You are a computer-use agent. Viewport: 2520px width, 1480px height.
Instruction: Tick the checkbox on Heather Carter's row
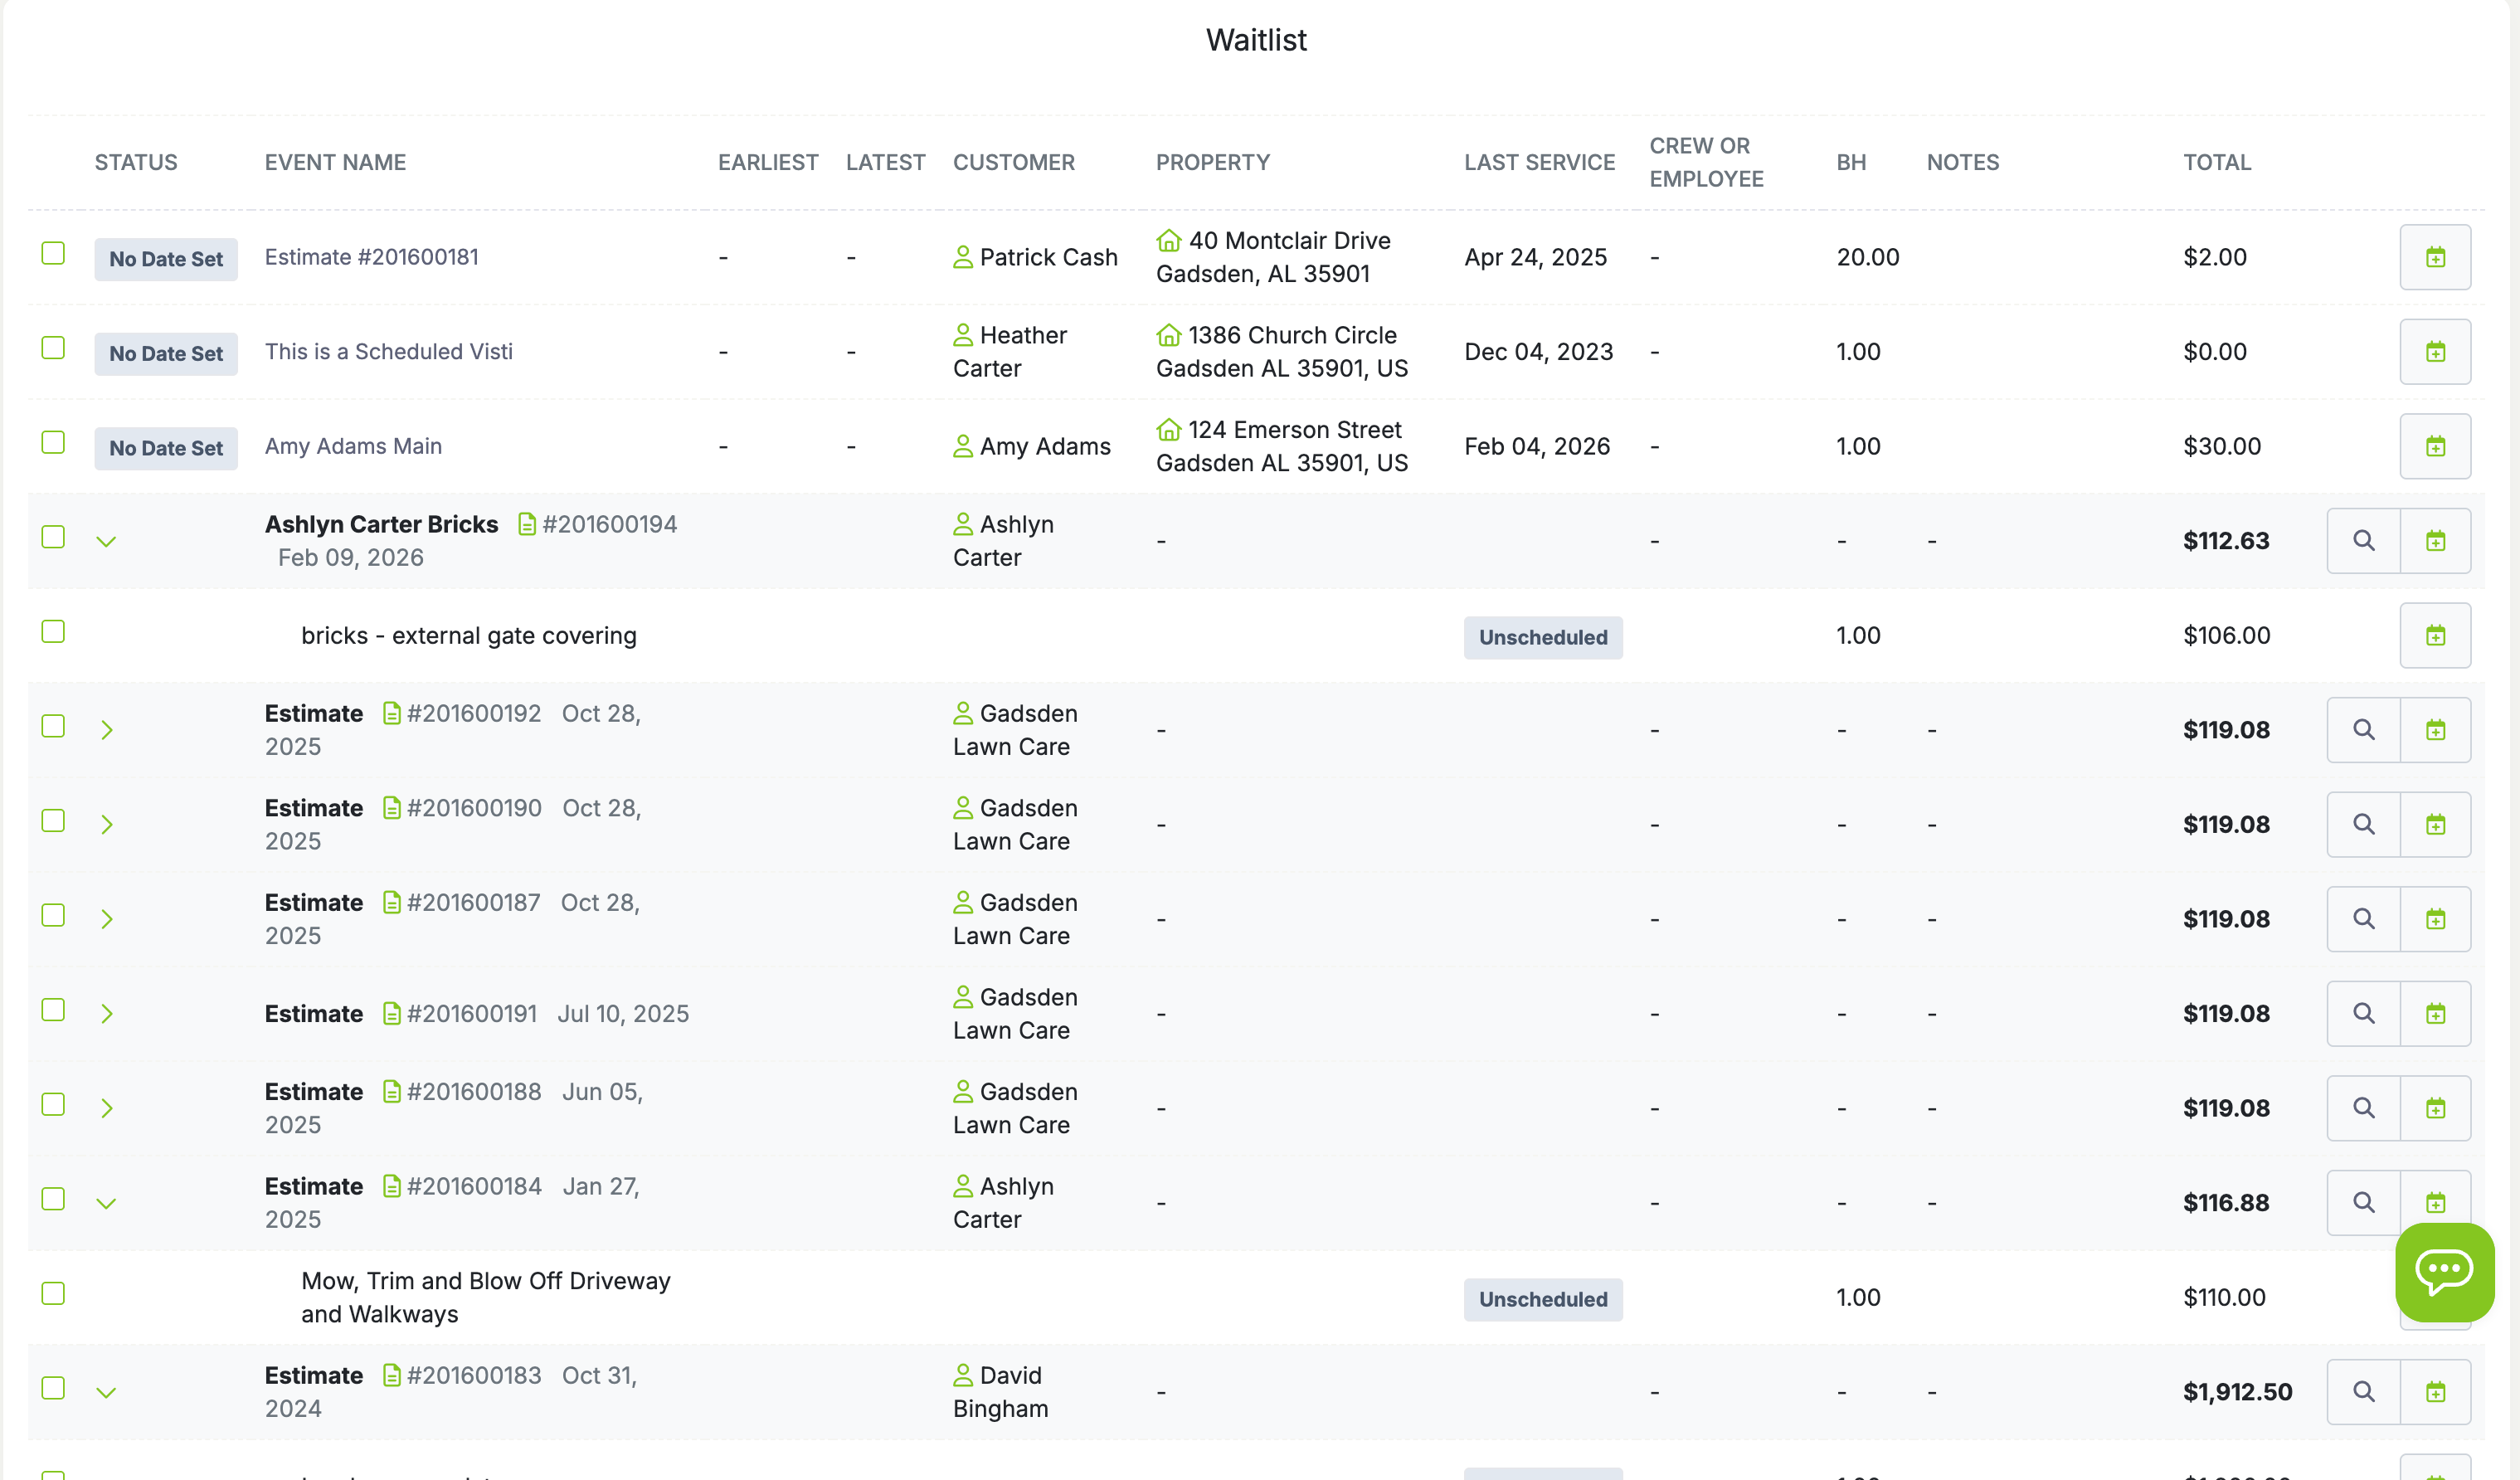coord(52,347)
